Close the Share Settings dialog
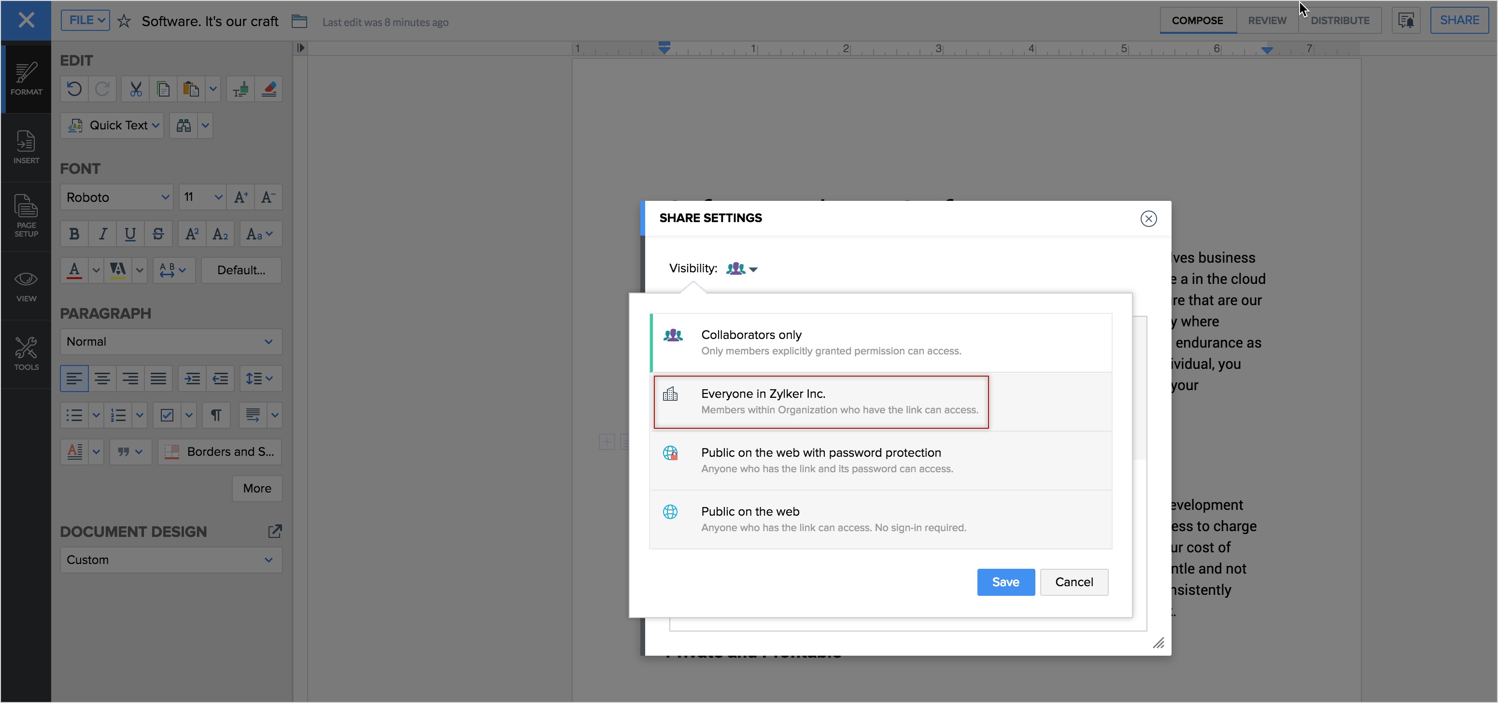 [1148, 219]
